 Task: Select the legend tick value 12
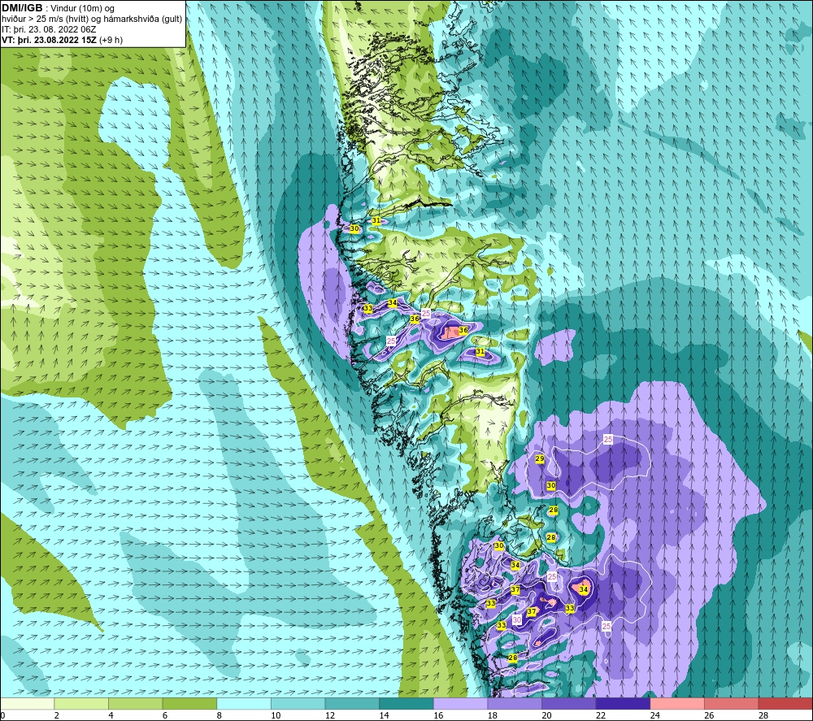click(x=330, y=716)
